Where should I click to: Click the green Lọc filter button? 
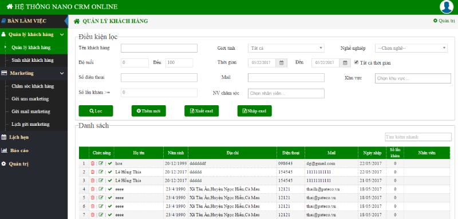[x=96, y=111]
